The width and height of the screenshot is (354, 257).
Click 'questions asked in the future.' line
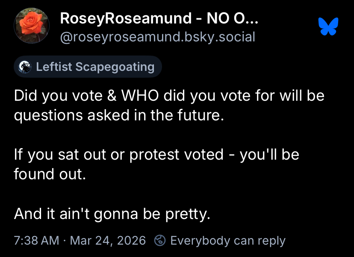pos(119,115)
